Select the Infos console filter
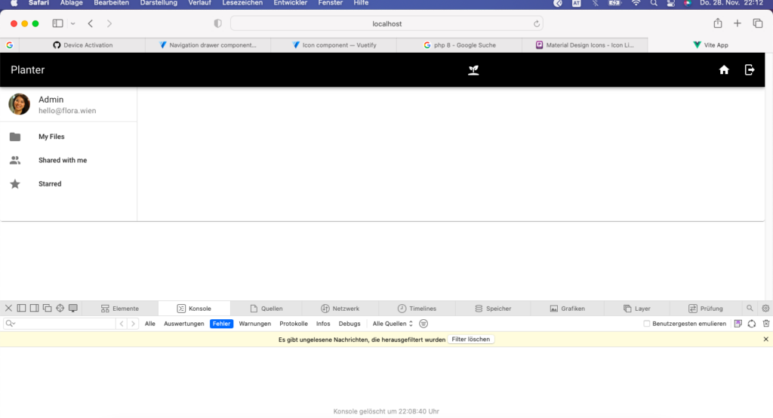Image resolution: width=773 pixels, height=418 pixels. pos(323,324)
